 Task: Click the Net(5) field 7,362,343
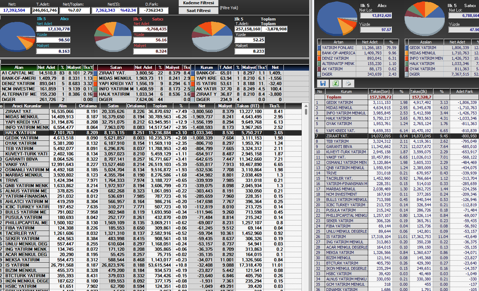tap(105, 10)
